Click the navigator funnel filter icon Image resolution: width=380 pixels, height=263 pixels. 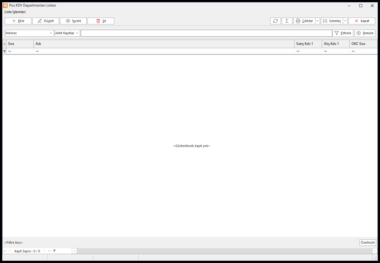[54, 251]
